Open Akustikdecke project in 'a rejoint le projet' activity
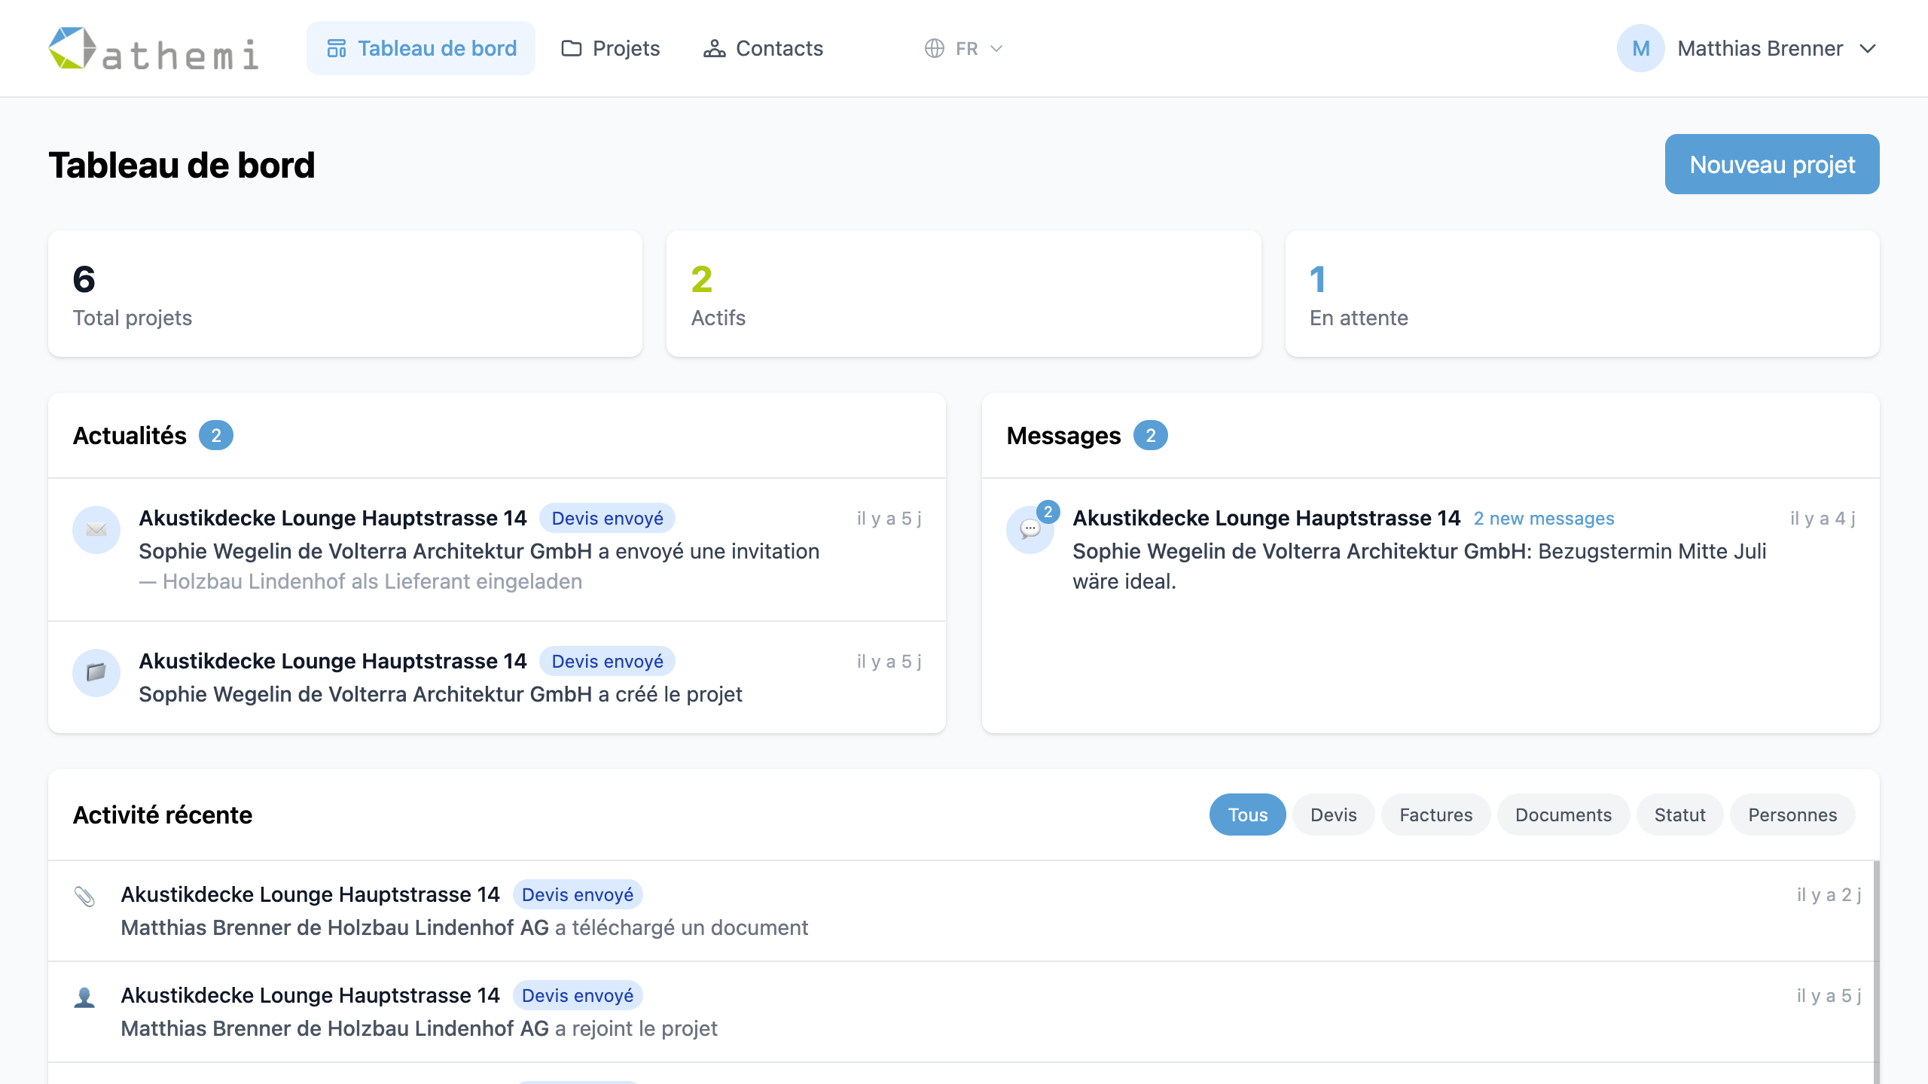This screenshot has width=1928, height=1084. (310, 995)
